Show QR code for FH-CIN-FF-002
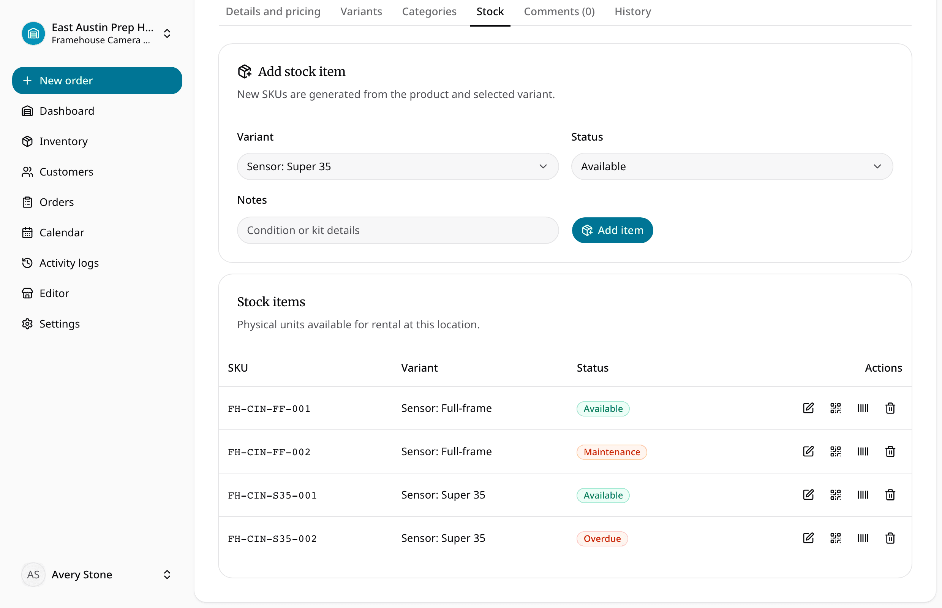 [x=835, y=451]
